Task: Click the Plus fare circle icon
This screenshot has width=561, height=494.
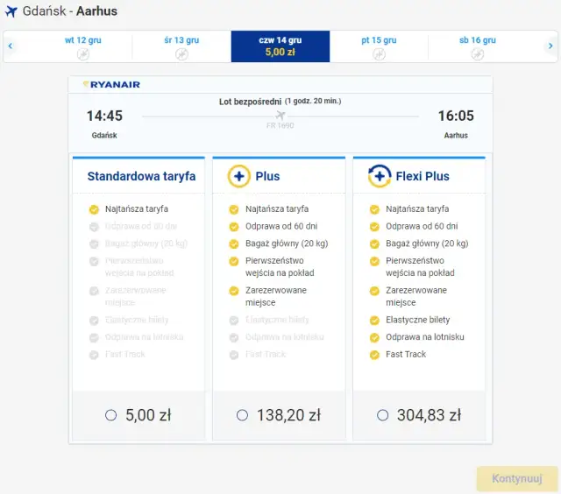Action: [239, 176]
